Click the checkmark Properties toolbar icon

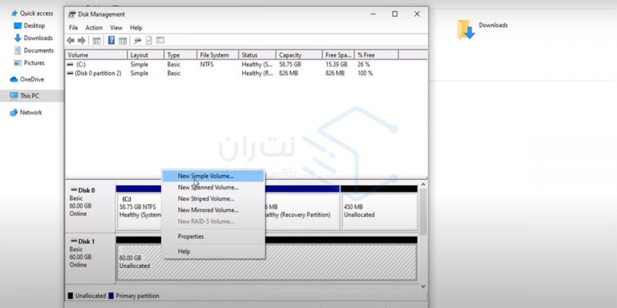point(149,41)
